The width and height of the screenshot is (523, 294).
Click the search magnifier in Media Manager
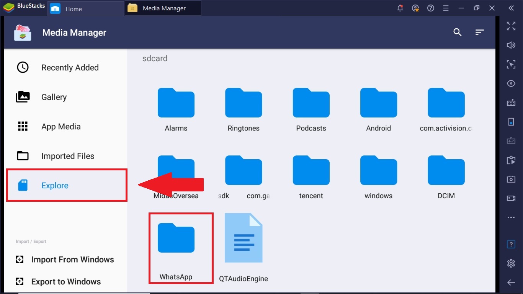pyautogui.click(x=458, y=33)
